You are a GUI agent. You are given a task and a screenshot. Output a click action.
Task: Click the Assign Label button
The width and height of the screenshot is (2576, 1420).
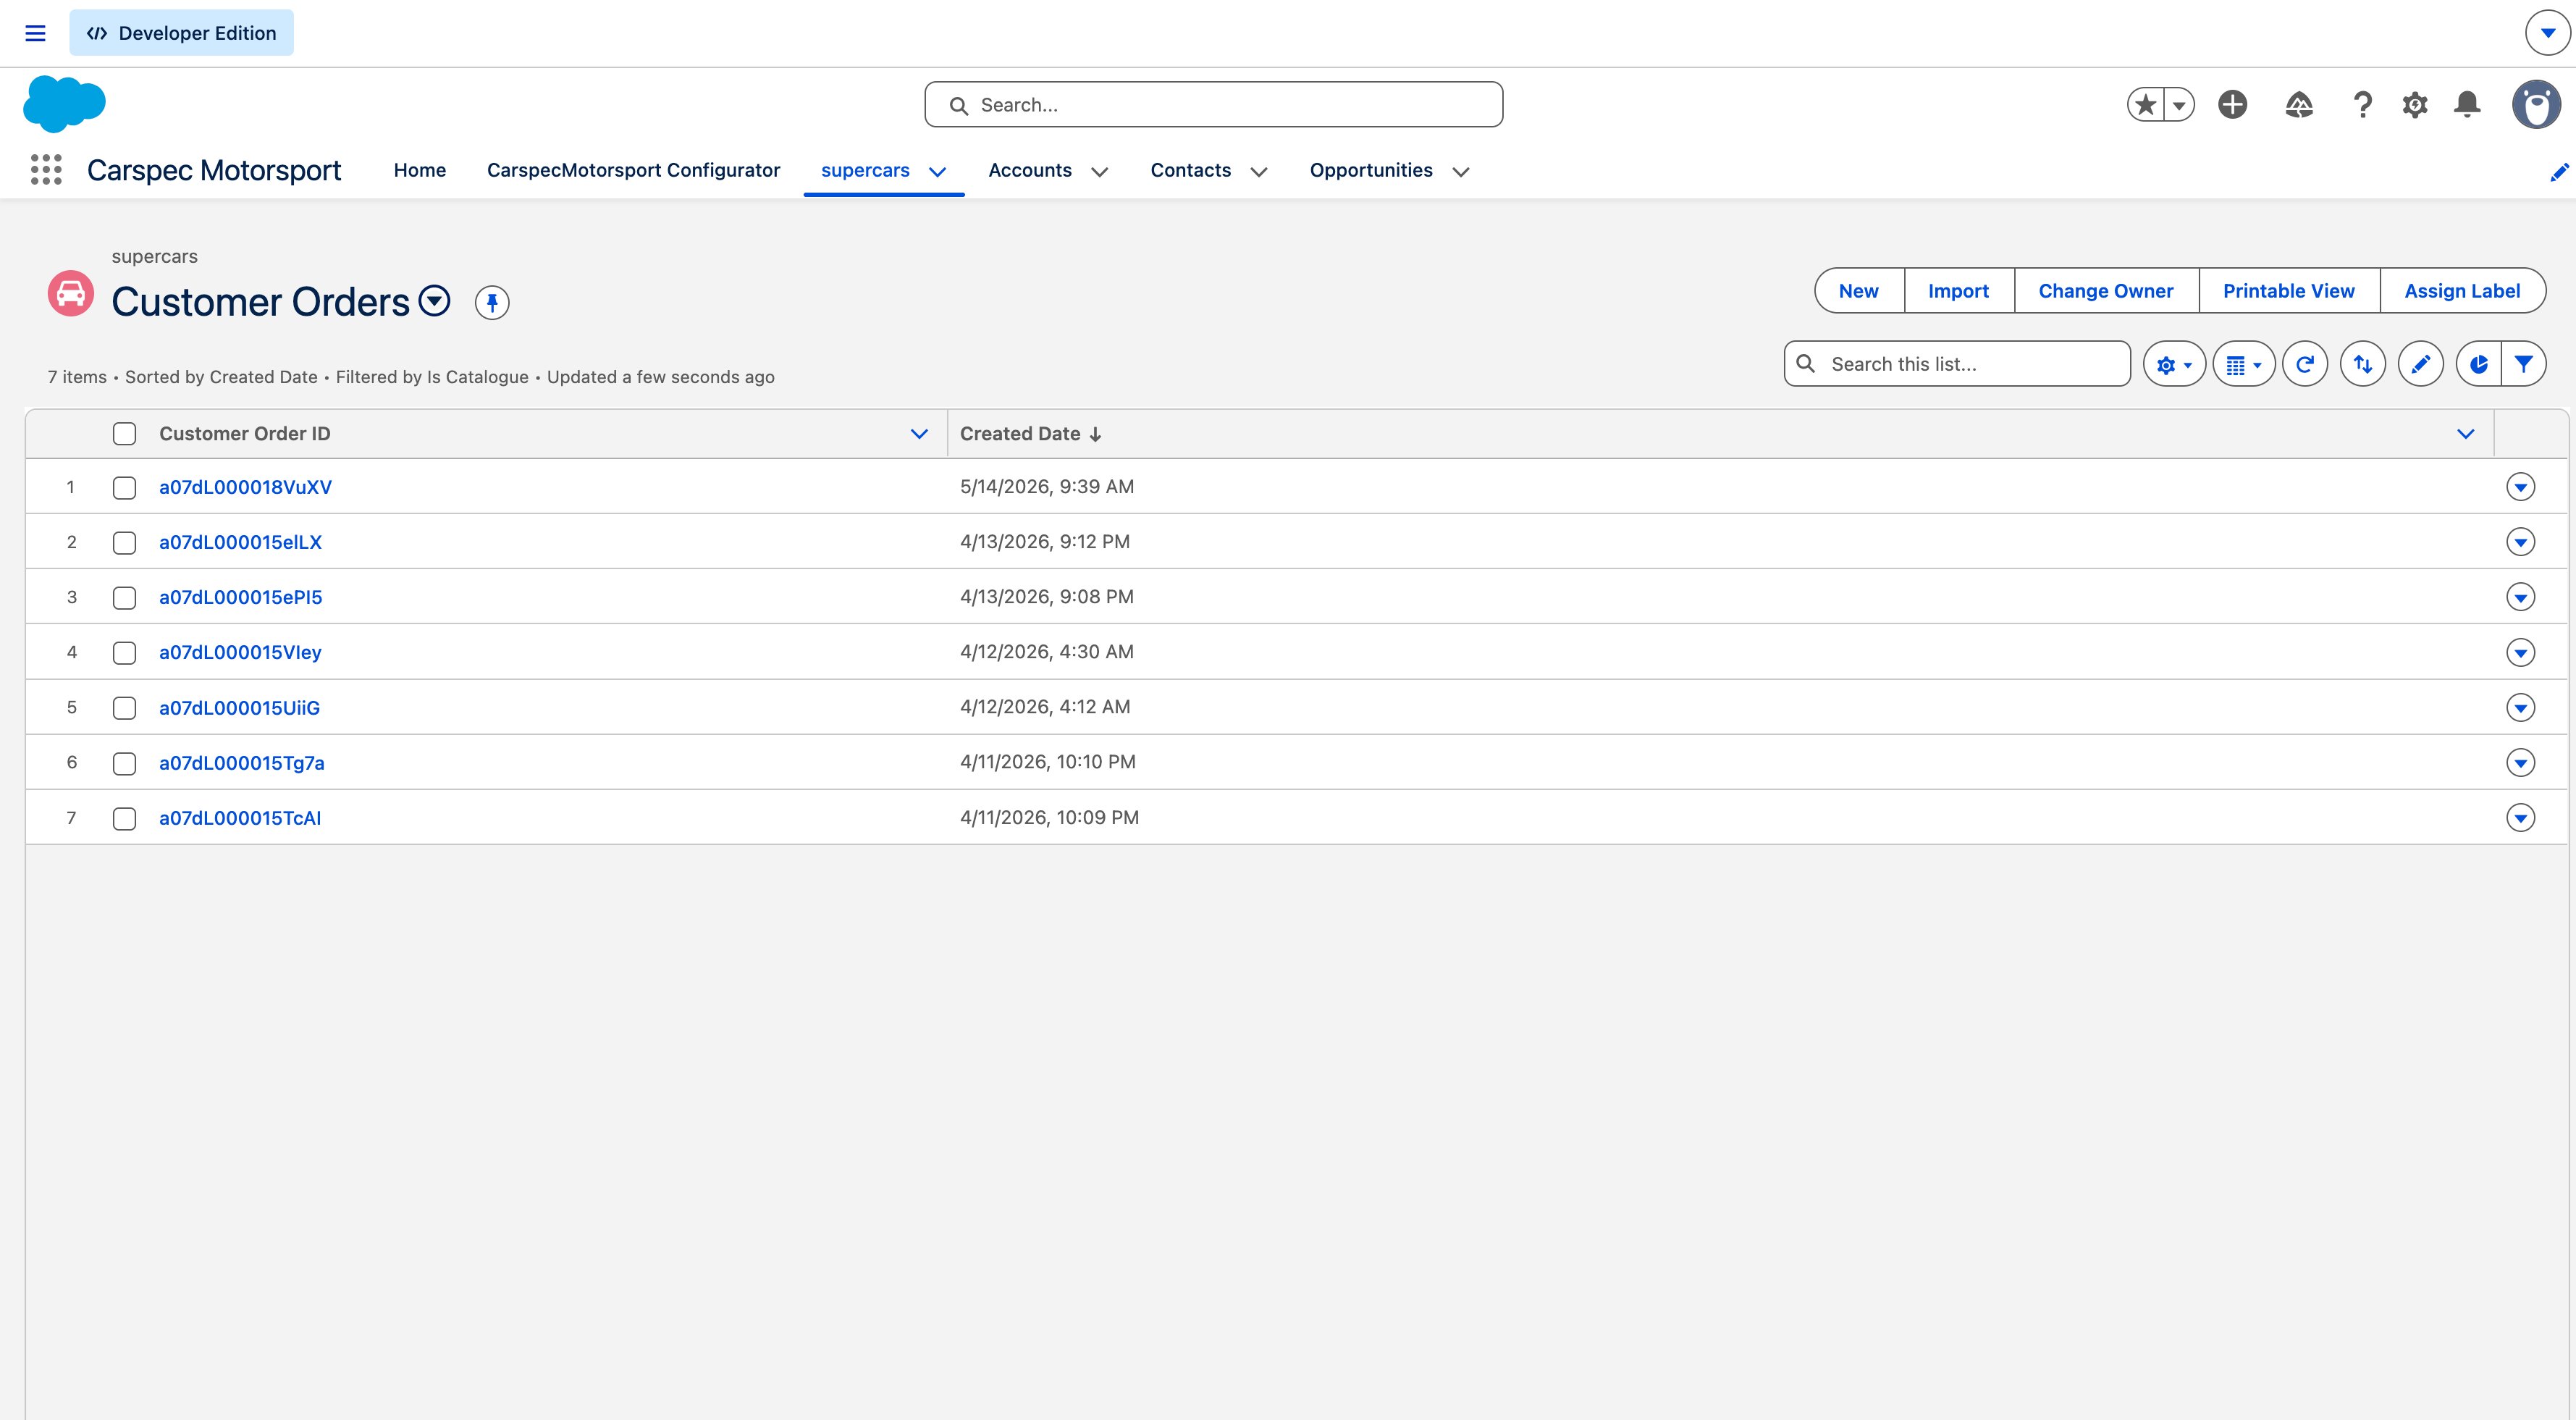tap(2462, 291)
